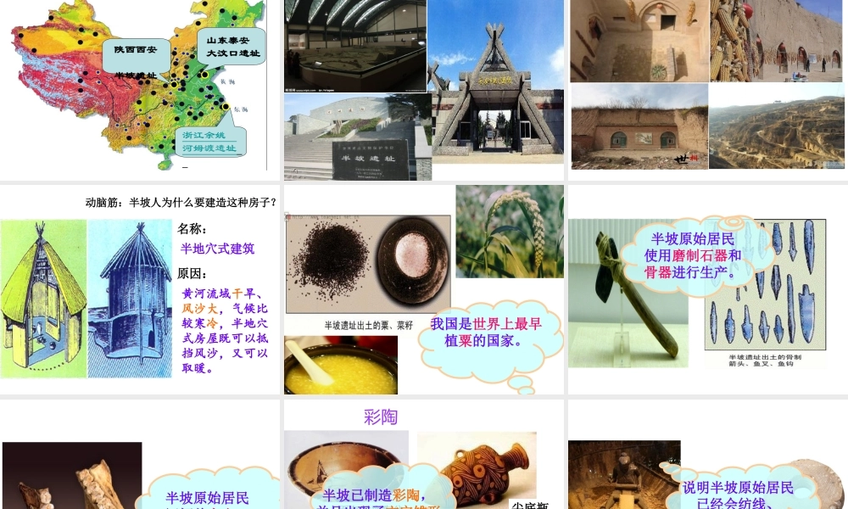
Task: Select the hanging corn cave dwelling photo
Action: [776, 41]
